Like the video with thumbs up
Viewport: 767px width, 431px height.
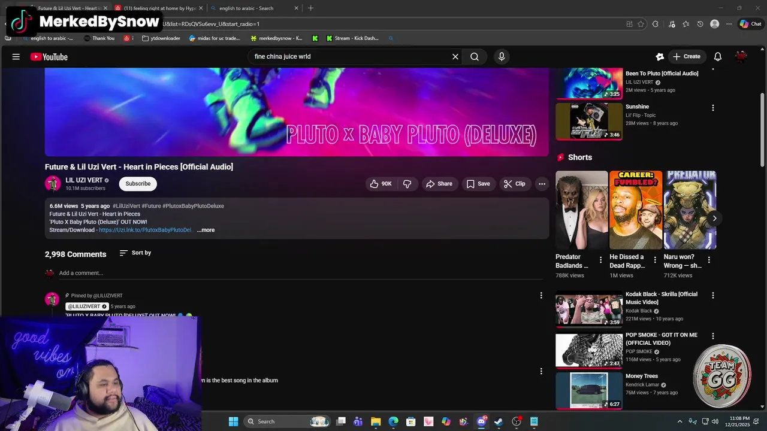(381, 184)
